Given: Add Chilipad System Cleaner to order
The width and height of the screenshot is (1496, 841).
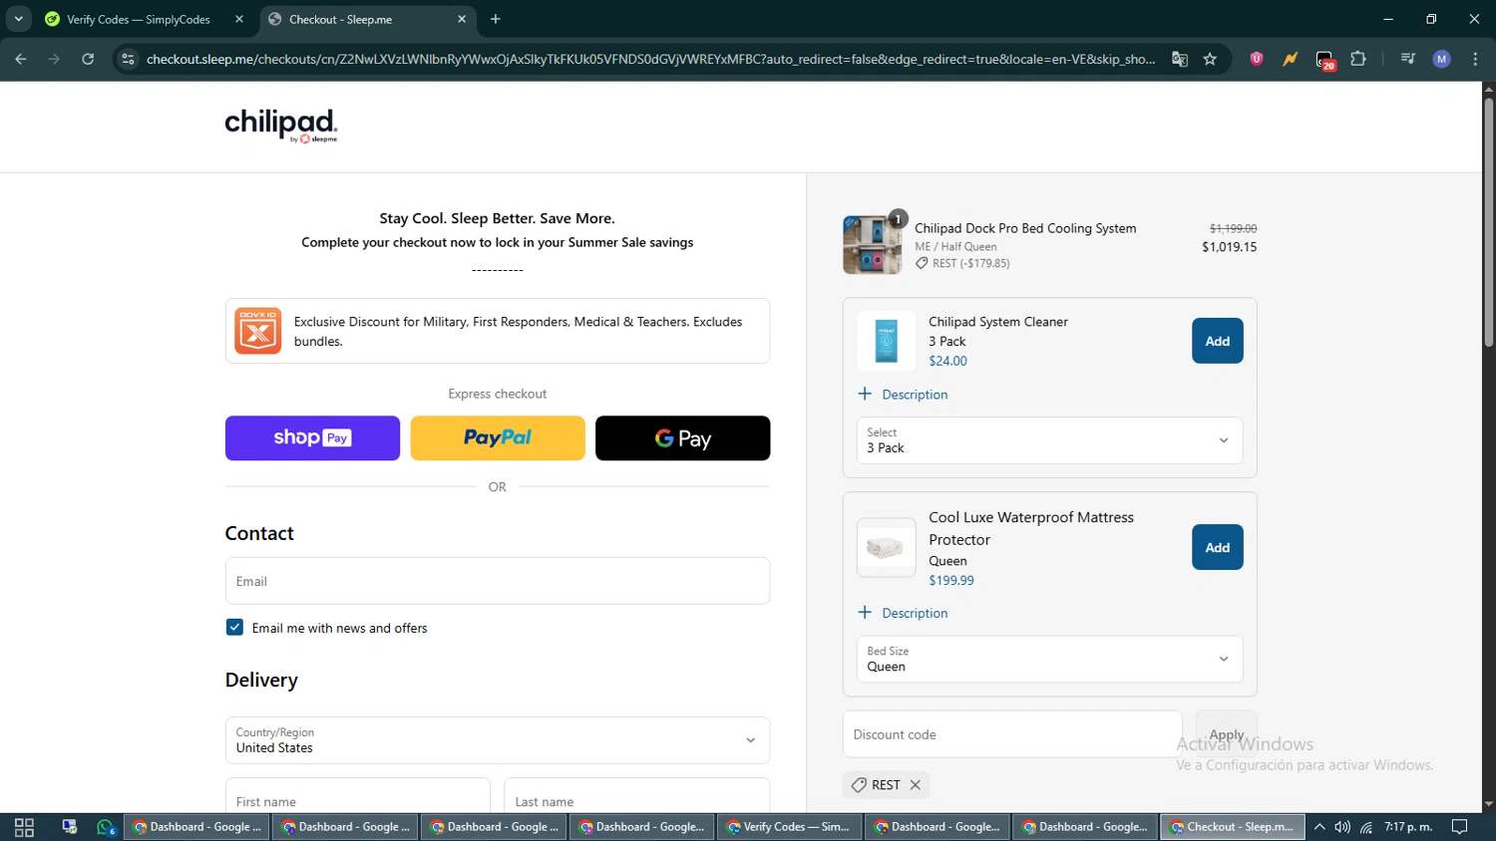Looking at the screenshot, I should point(1217,341).
